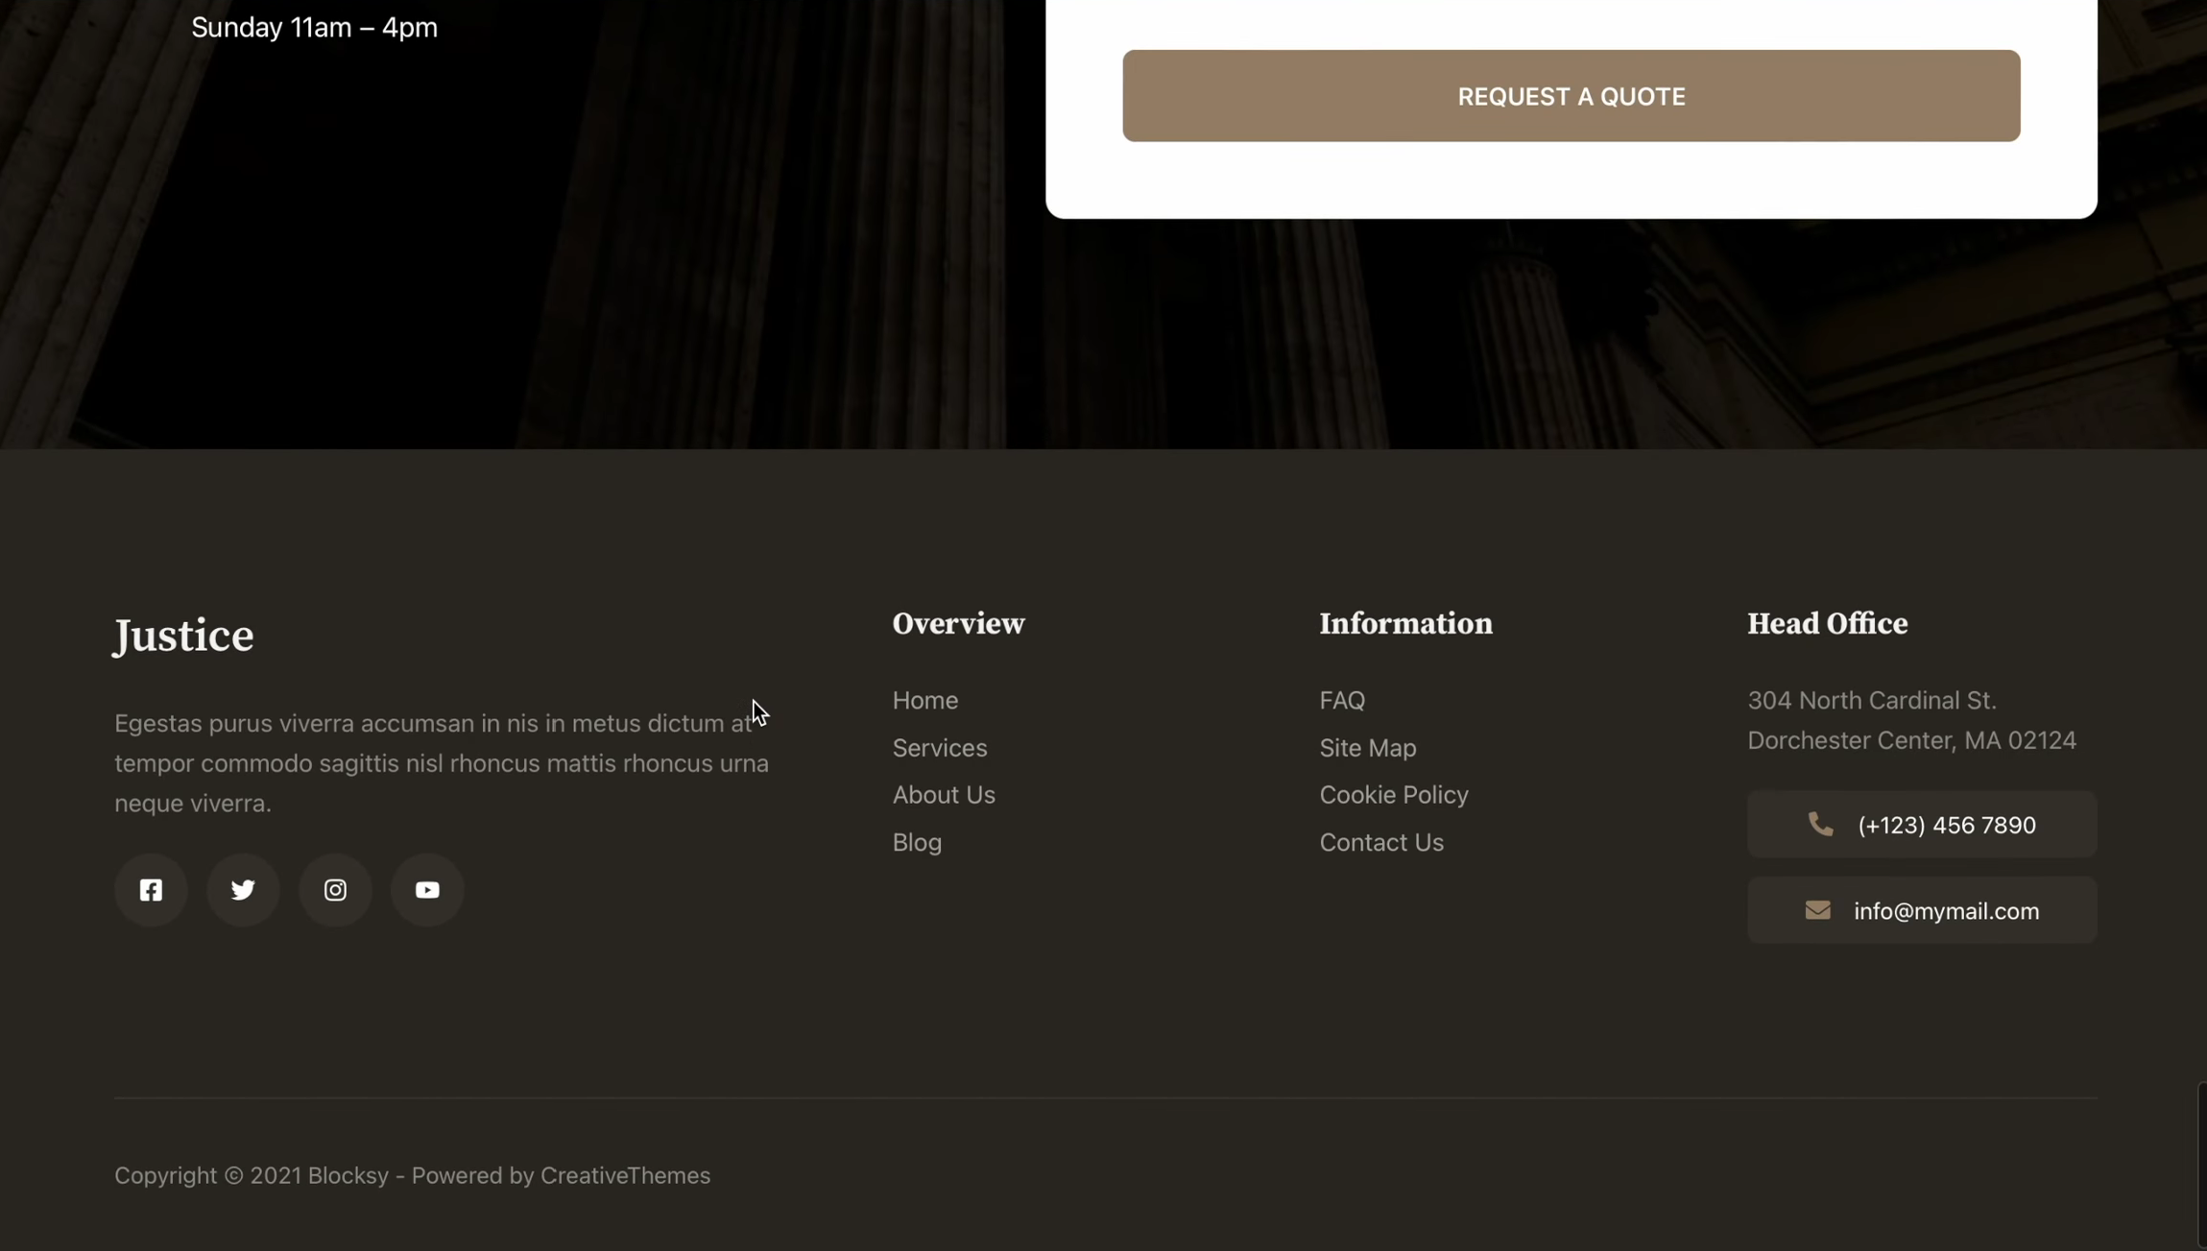Open the Services page link
The height and width of the screenshot is (1251, 2207).
coord(939,747)
